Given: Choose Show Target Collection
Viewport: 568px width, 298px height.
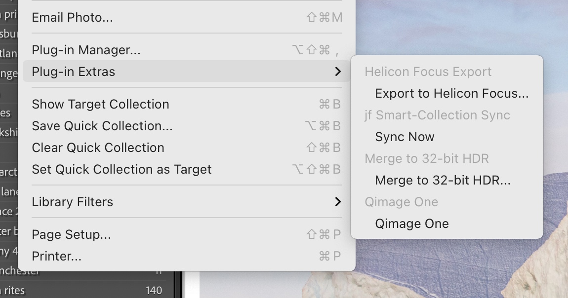Looking at the screenshot, I should (187, 104).
